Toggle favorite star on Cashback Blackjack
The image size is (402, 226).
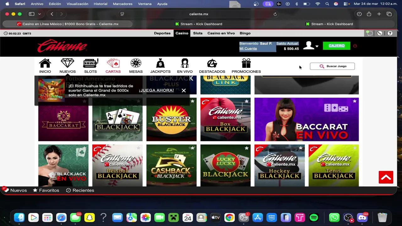coord(193,148)
